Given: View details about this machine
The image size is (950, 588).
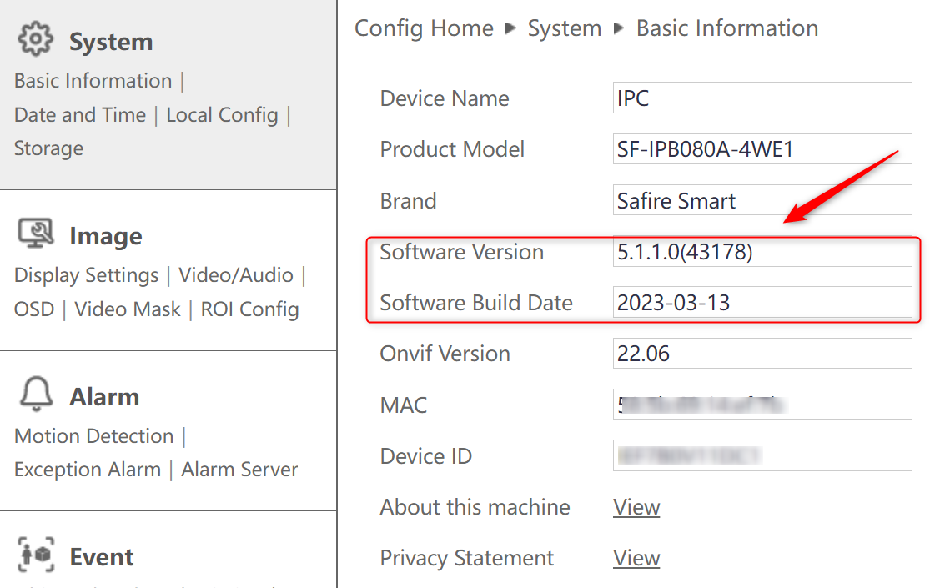Looking at the screenshot, I should 636,507.
